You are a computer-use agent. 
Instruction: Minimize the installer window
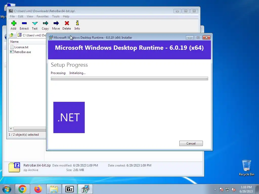pos(190,38)
